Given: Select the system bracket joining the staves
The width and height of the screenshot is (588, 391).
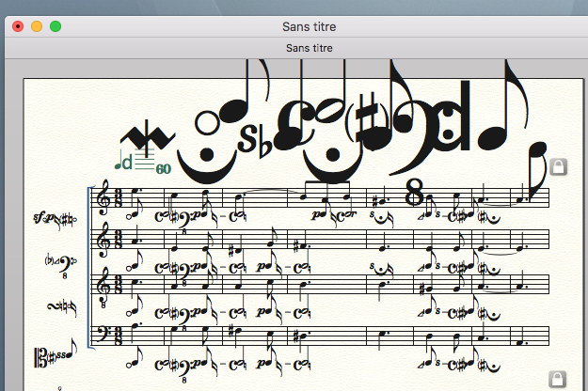Looking at the screenshot, I should pyautogui.click(x=91, y=266).
